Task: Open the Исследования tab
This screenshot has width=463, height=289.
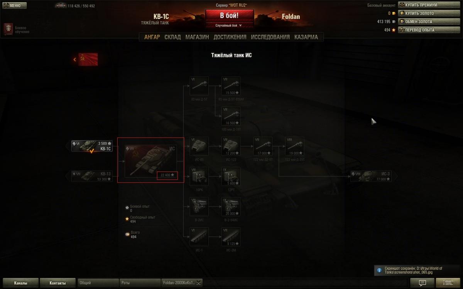Action: point(270,37)
